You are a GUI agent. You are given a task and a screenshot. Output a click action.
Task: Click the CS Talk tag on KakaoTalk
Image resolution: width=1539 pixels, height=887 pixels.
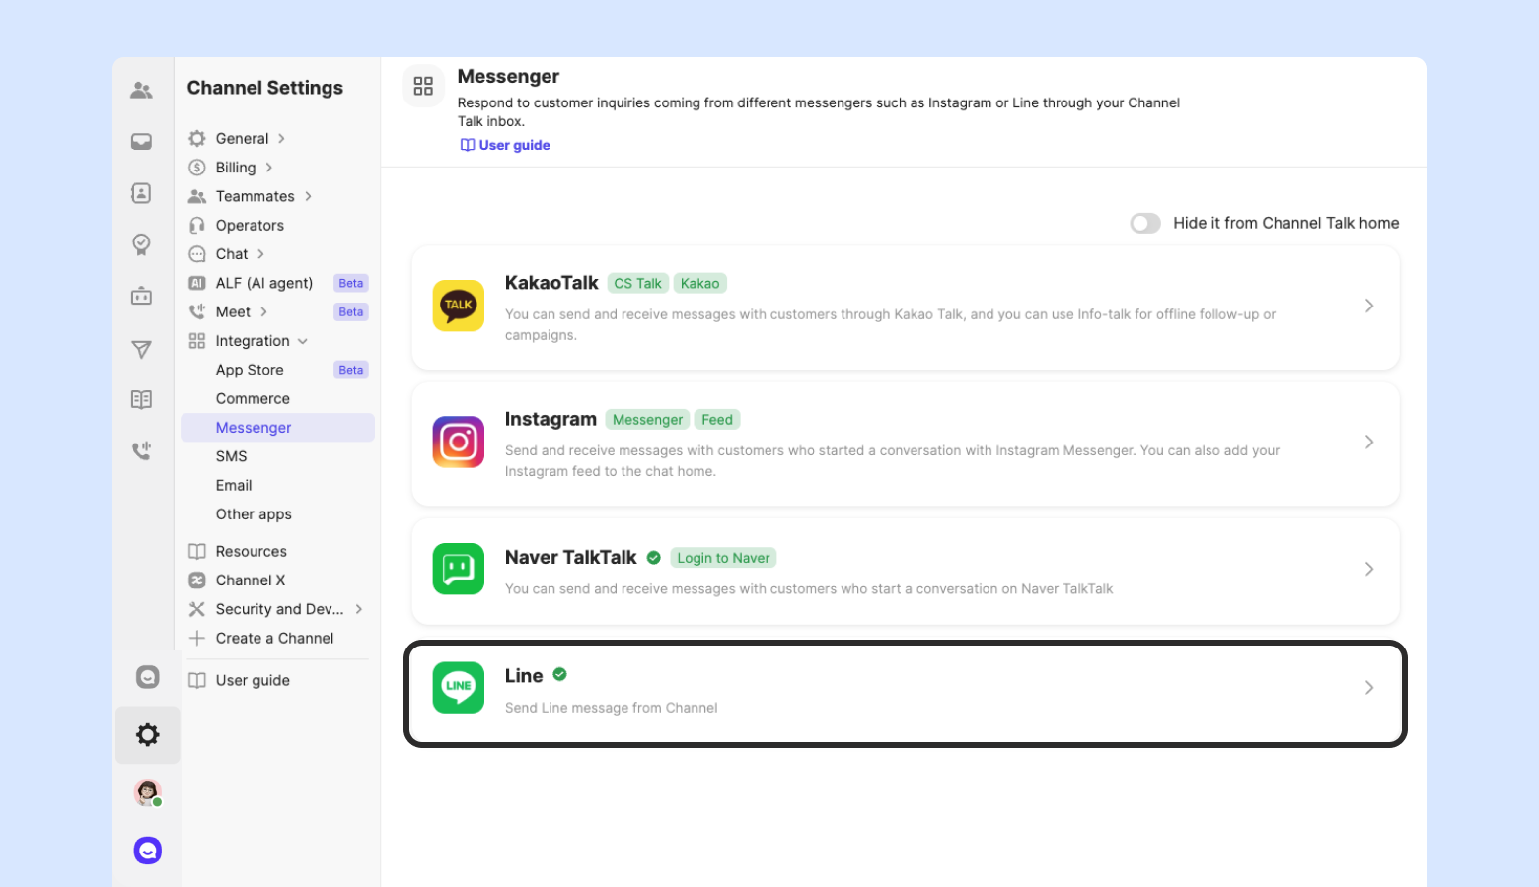point(637,284)
